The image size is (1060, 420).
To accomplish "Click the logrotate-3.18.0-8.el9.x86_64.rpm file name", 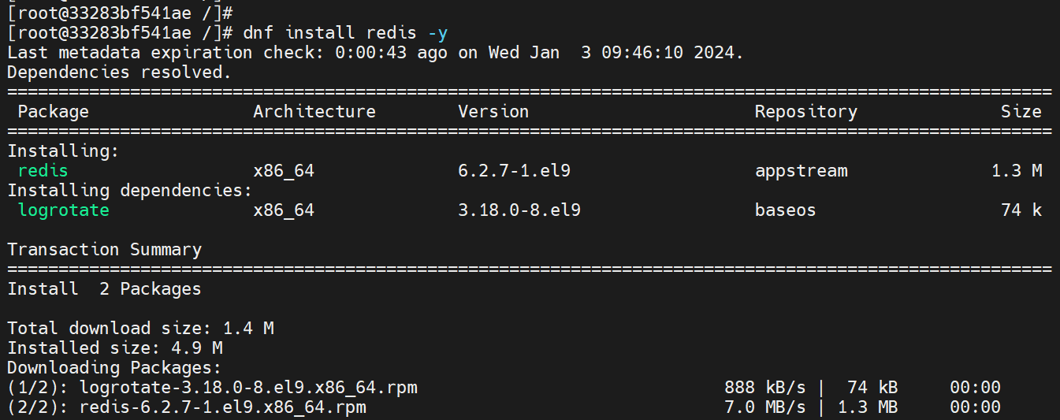I will click(x=248, y=388).
